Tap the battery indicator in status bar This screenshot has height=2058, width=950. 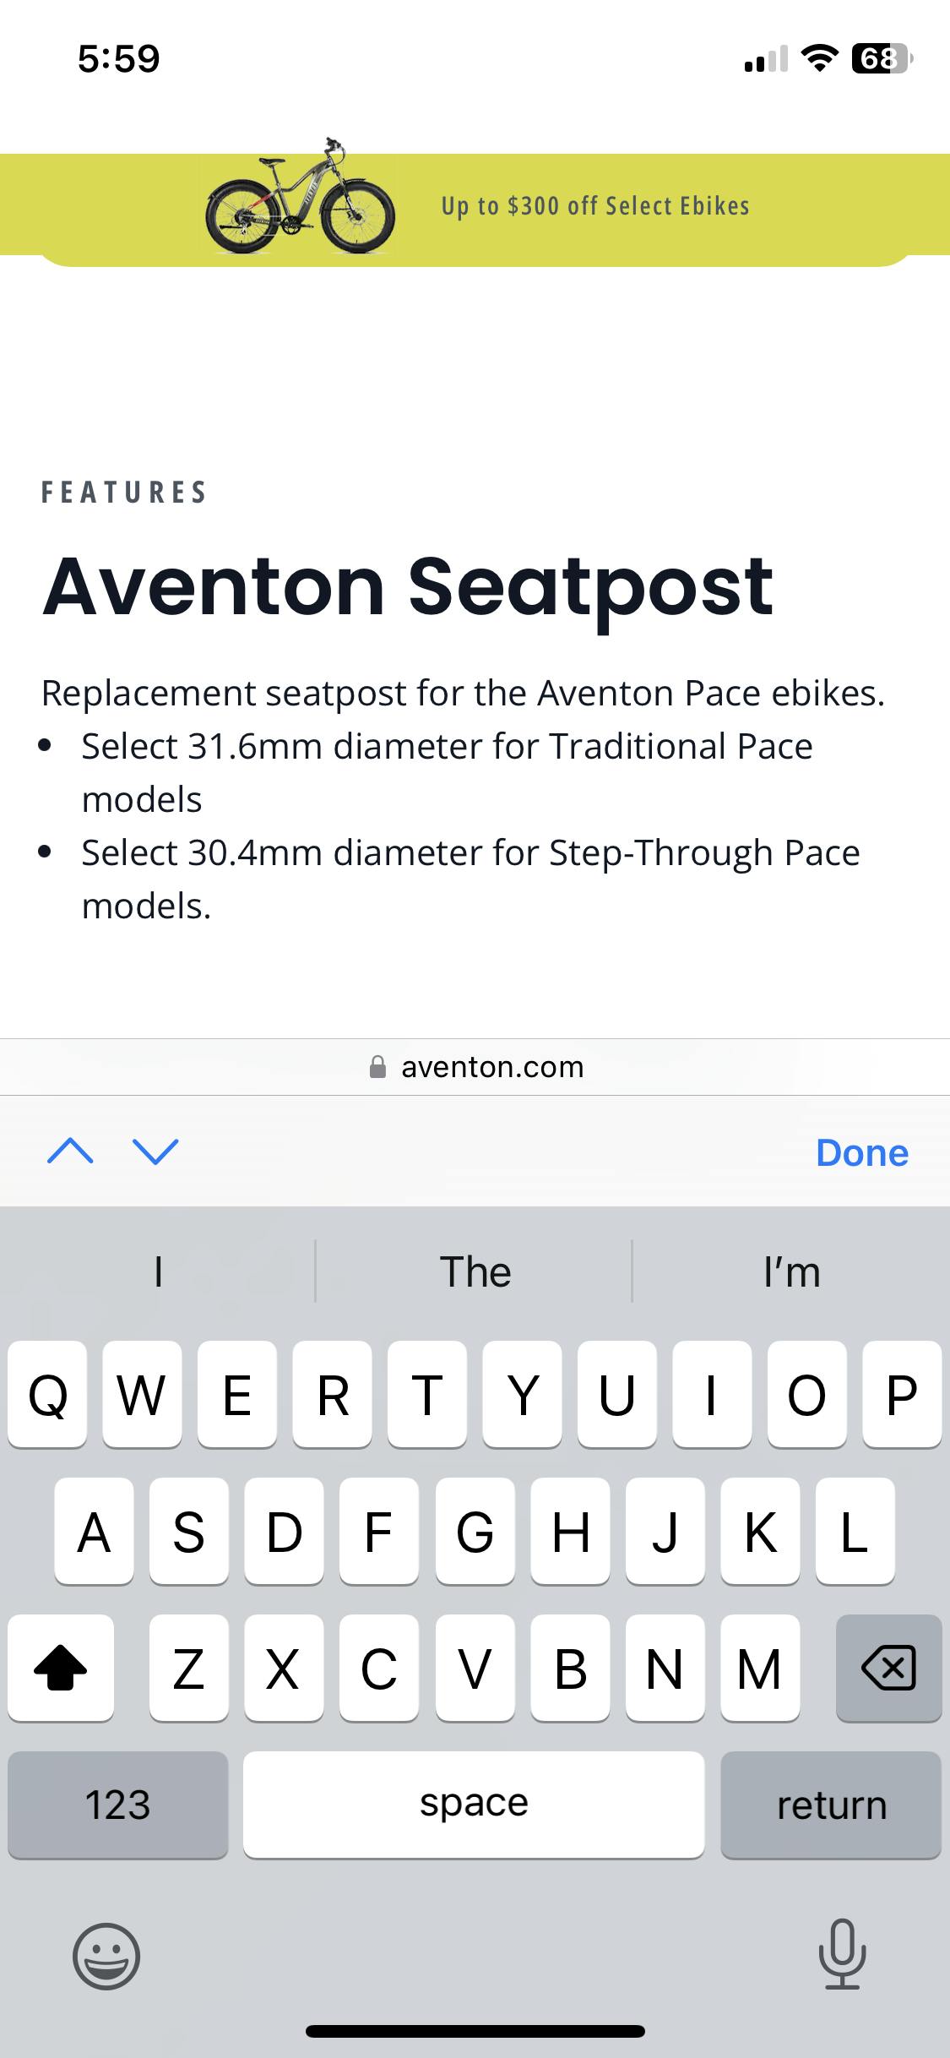[882, 58]
